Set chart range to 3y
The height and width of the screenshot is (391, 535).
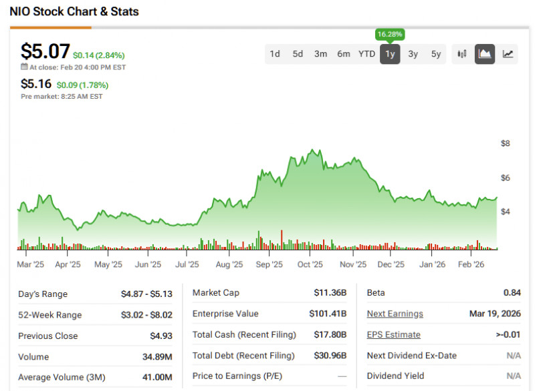pos(413,54)
